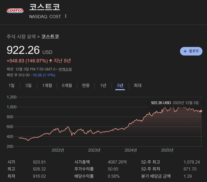
Task: Click the market cap value 4087.26억
Action: pyautogui.click(x=117, y=162)
